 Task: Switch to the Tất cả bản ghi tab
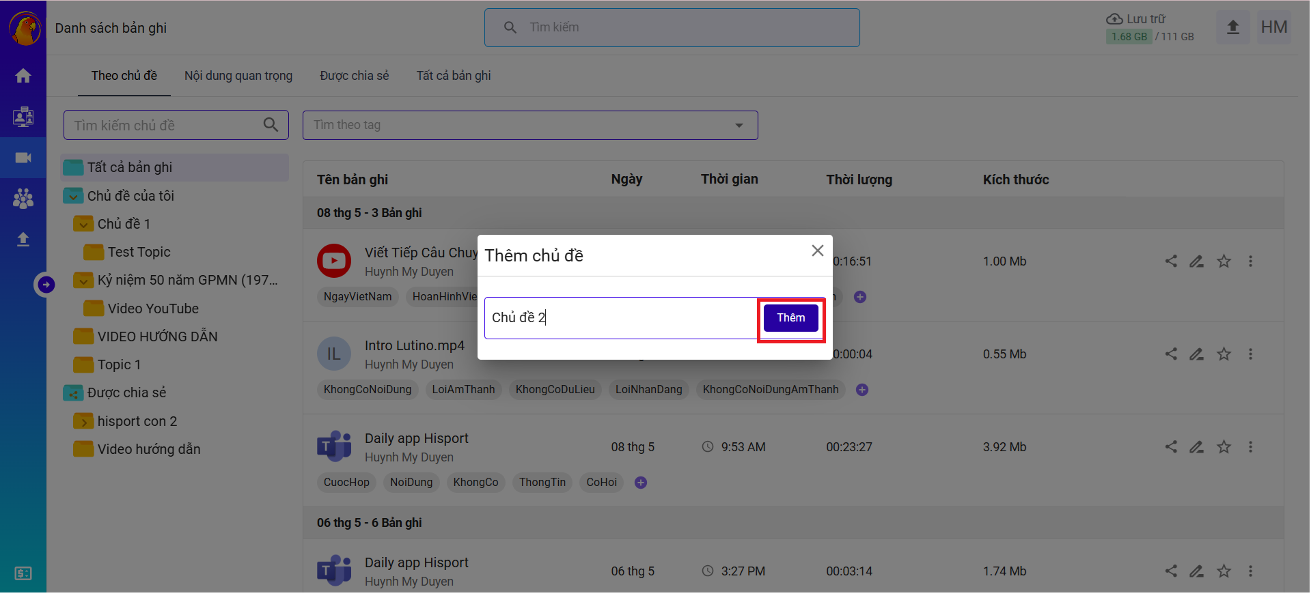point(454,76)
